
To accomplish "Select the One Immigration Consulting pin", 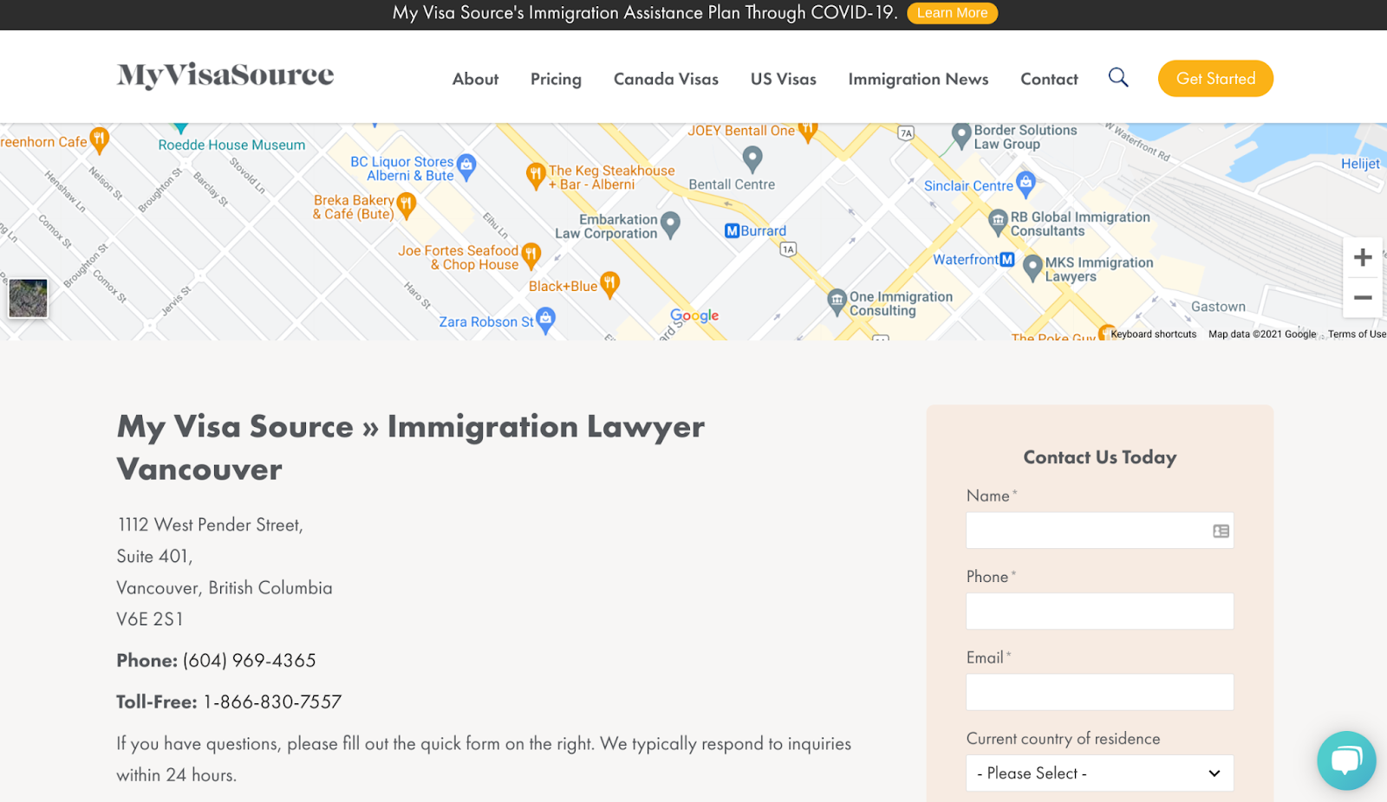I will point(837,302).
